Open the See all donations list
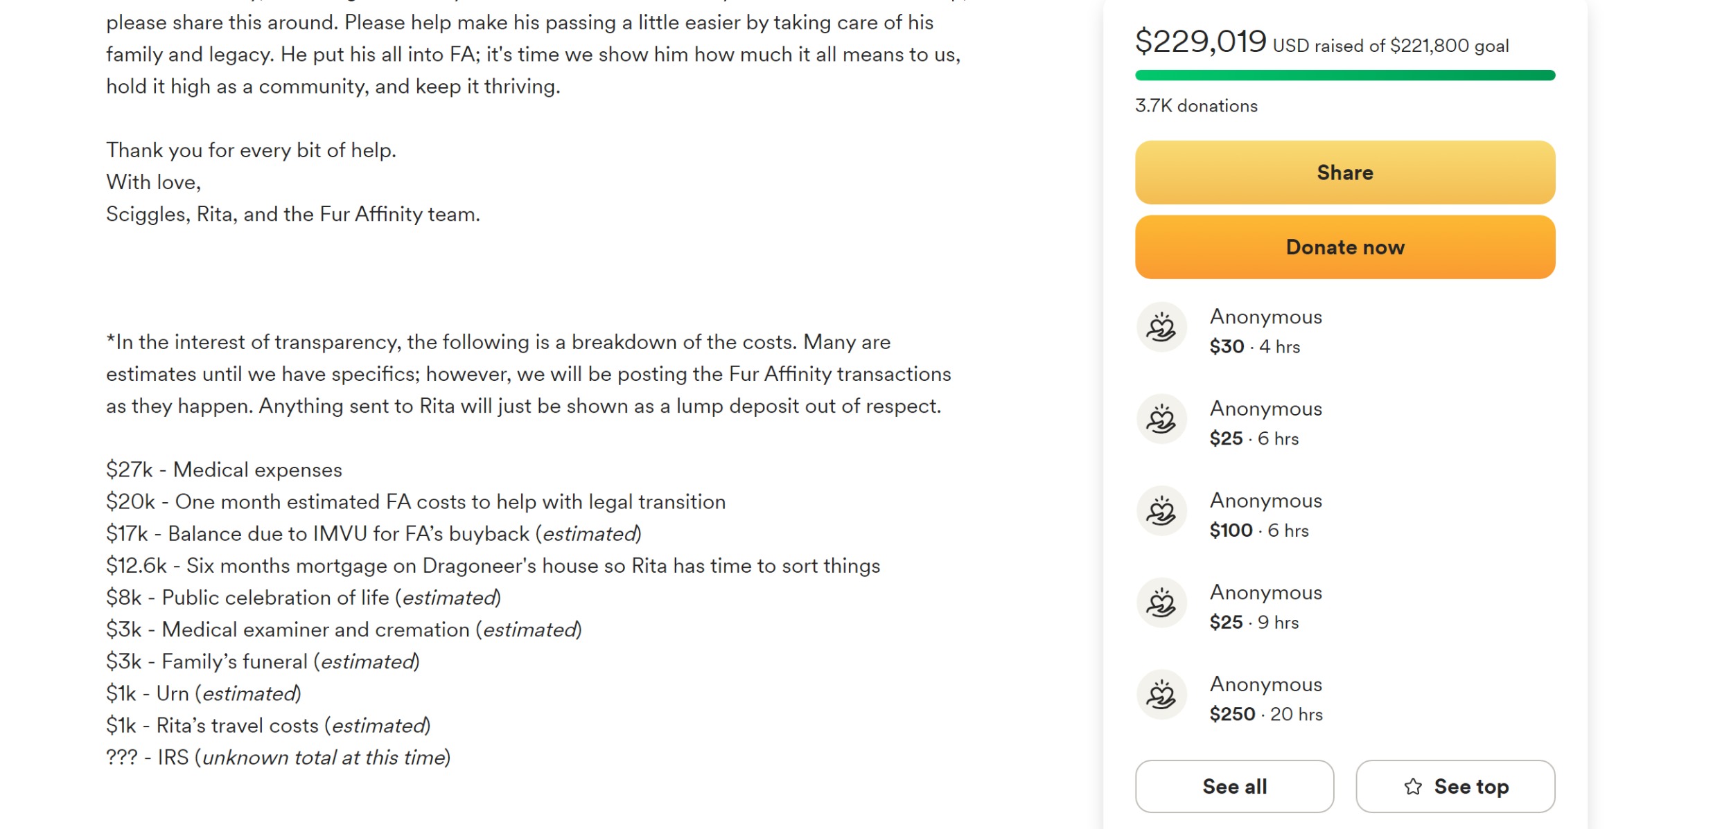This screenshot has height=829, width=1713. point(1234,786)
